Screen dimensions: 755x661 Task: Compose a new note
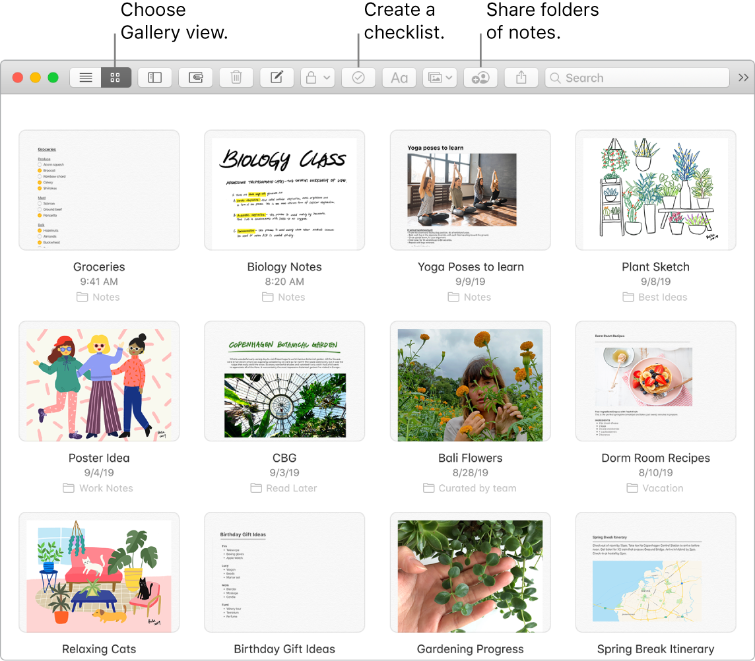coord(277,77)
